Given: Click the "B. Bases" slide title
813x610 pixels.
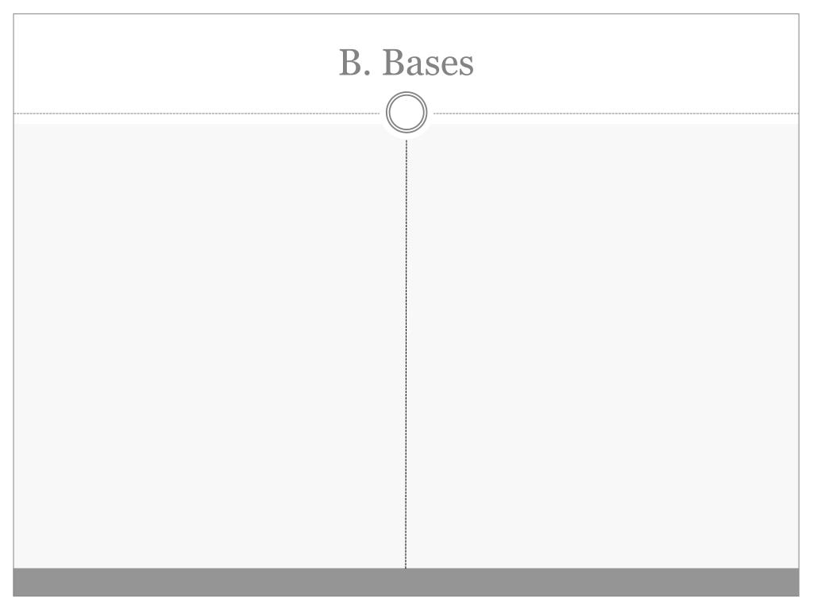Looking at the screenshot, I should point(406,62).
